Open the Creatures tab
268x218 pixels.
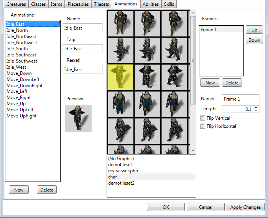(16, 4)
